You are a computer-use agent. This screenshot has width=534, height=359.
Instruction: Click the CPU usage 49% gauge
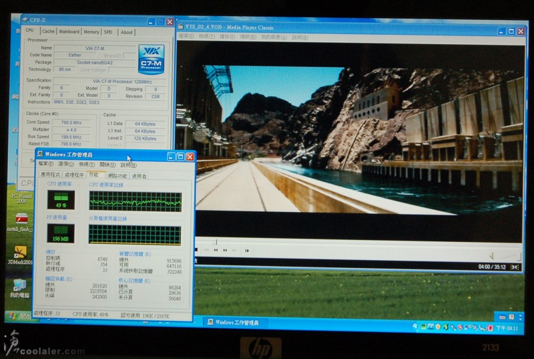pyautogui.click(x=61, y=199)
